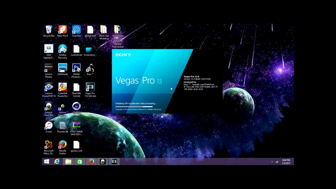
Task: Select the controlls.txt file
Action: pos(76,50)
